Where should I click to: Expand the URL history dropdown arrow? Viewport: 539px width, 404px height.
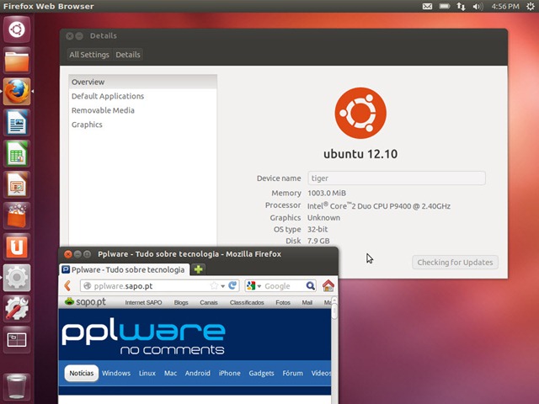point(222,286)
